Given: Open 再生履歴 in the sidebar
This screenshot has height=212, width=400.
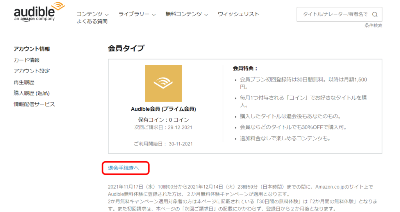Looking at the screenshot, I should pyautogui.click(x=24, y=82).
